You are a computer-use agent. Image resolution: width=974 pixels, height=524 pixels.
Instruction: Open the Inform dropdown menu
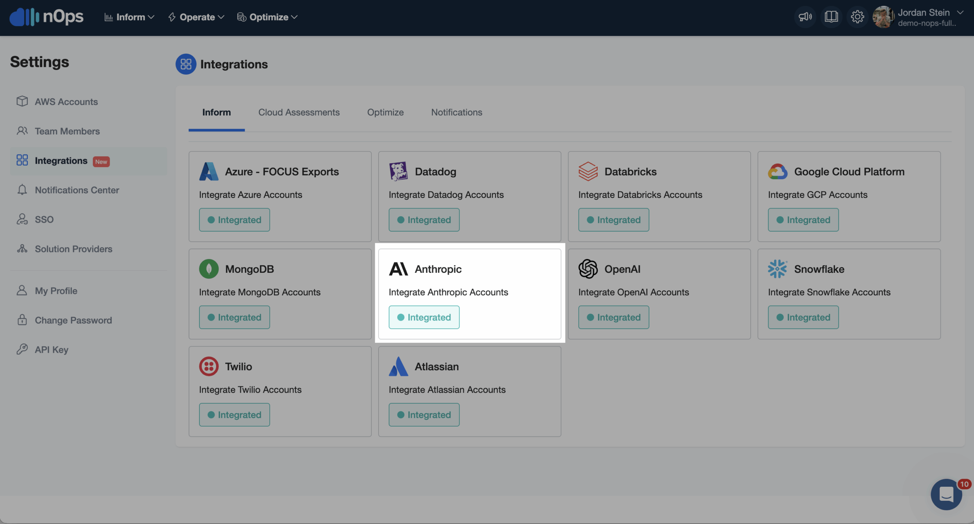click(x=129, y=17)
